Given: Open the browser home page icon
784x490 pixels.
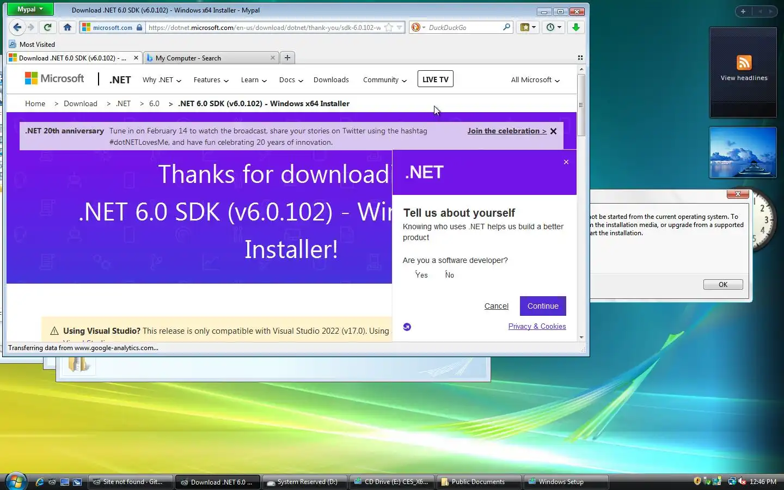Looking at the screenshot, I should click(x=68, y=27).
